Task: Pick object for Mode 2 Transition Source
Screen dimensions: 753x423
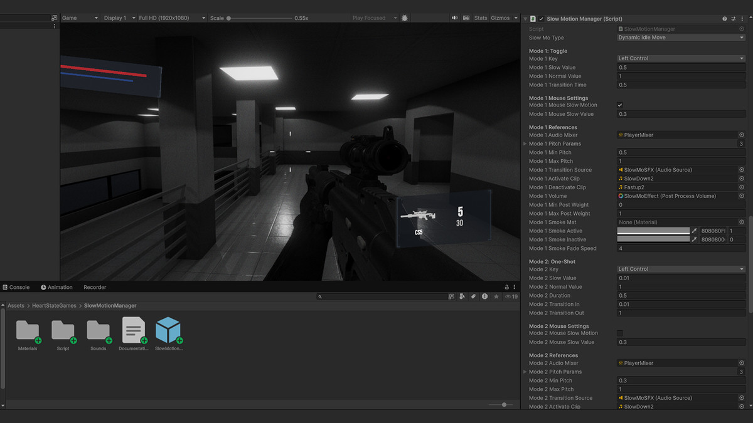Action: (x=741, y=398)
